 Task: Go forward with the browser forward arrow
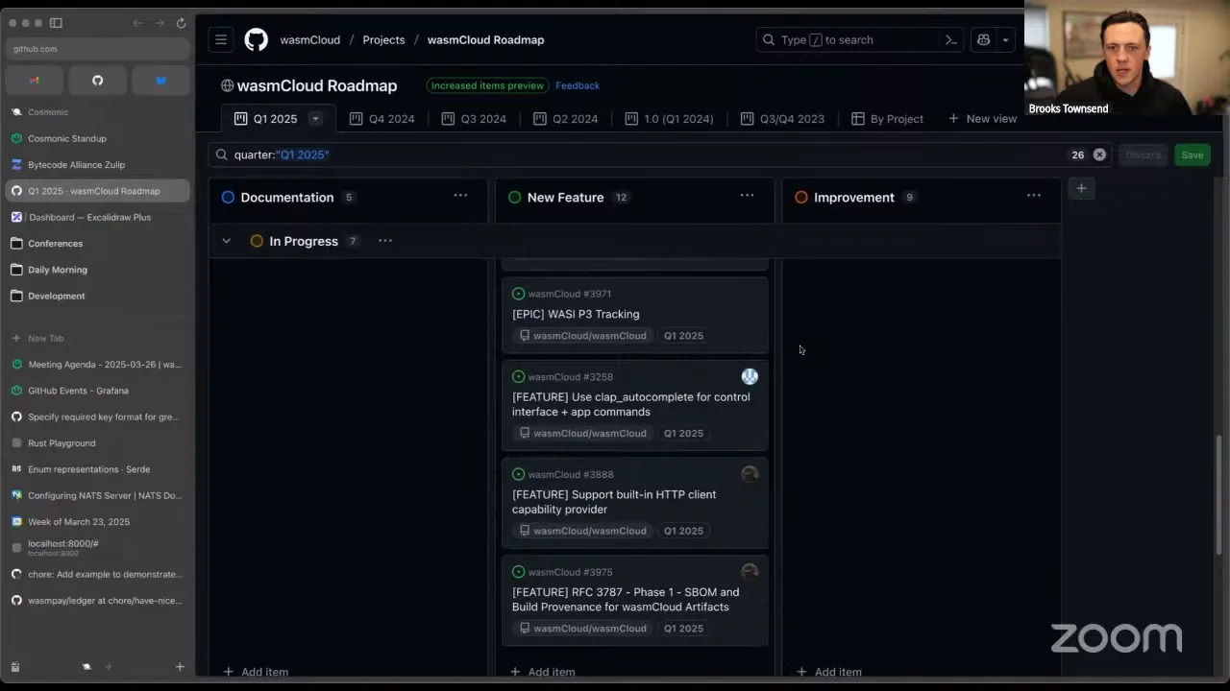(x=159, y=22)
